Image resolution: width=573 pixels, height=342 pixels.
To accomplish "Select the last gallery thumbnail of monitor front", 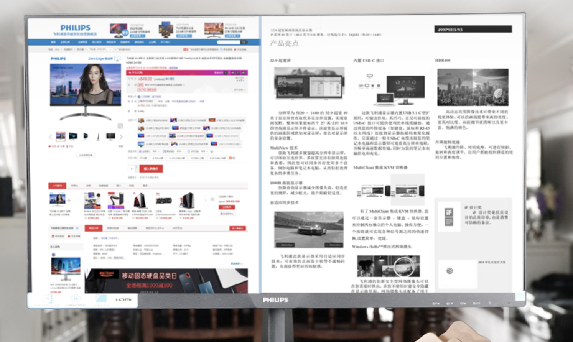I will (x=110, y=136).
